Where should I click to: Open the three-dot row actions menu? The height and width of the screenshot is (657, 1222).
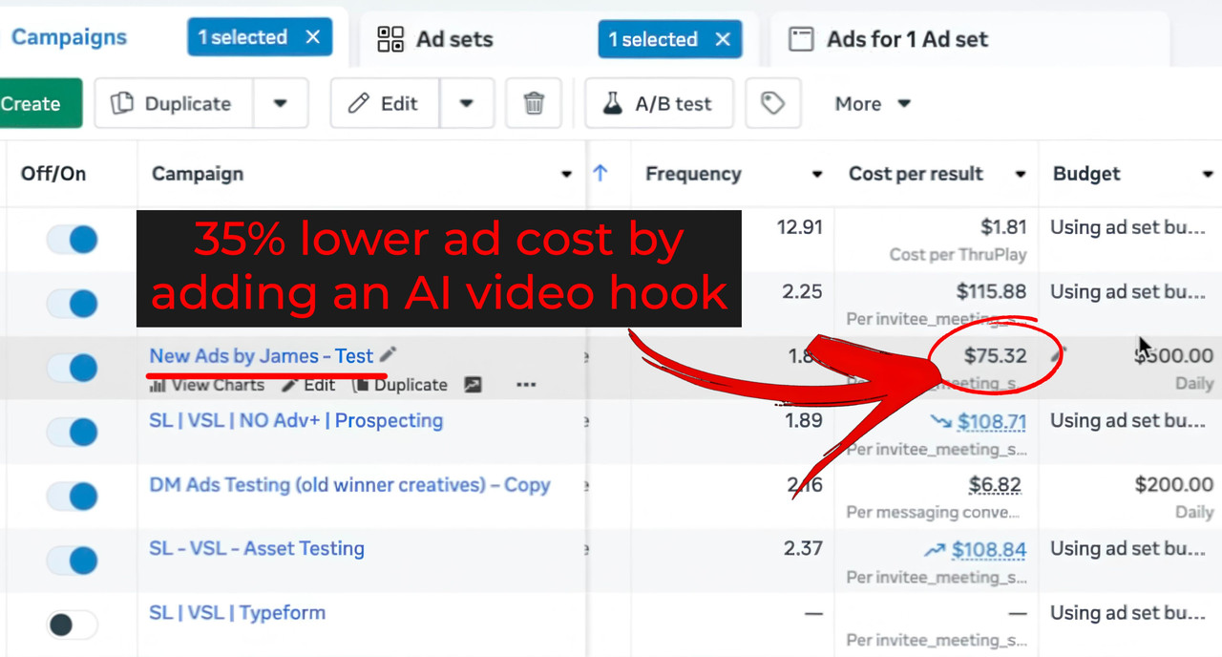526,385
